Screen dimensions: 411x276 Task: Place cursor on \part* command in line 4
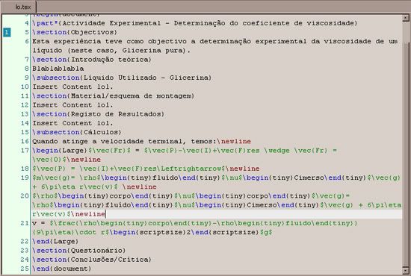[x=45, y=23]
